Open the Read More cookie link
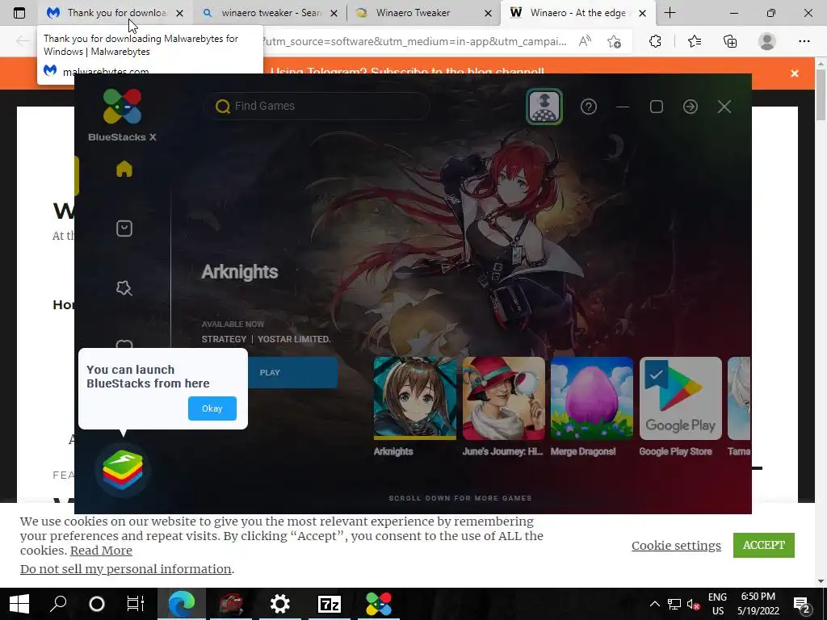Viewport: 827px width, 620px height. pyautogui.click(x=101, y=551)
